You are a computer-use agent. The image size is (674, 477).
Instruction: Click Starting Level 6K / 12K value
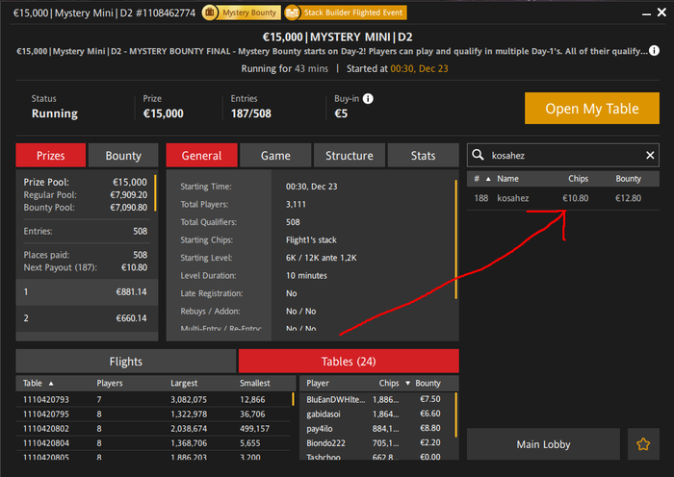[321, 258]
